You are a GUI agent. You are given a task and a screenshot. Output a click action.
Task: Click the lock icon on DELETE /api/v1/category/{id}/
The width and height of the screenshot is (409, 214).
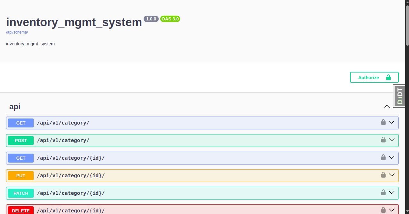pyautogui.click(x=383, y=210)
